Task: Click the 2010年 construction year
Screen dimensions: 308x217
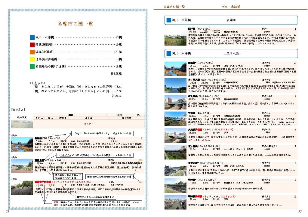Action: tap(217, 199)
